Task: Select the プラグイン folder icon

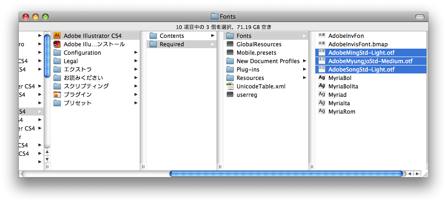Action: [57, 94]
